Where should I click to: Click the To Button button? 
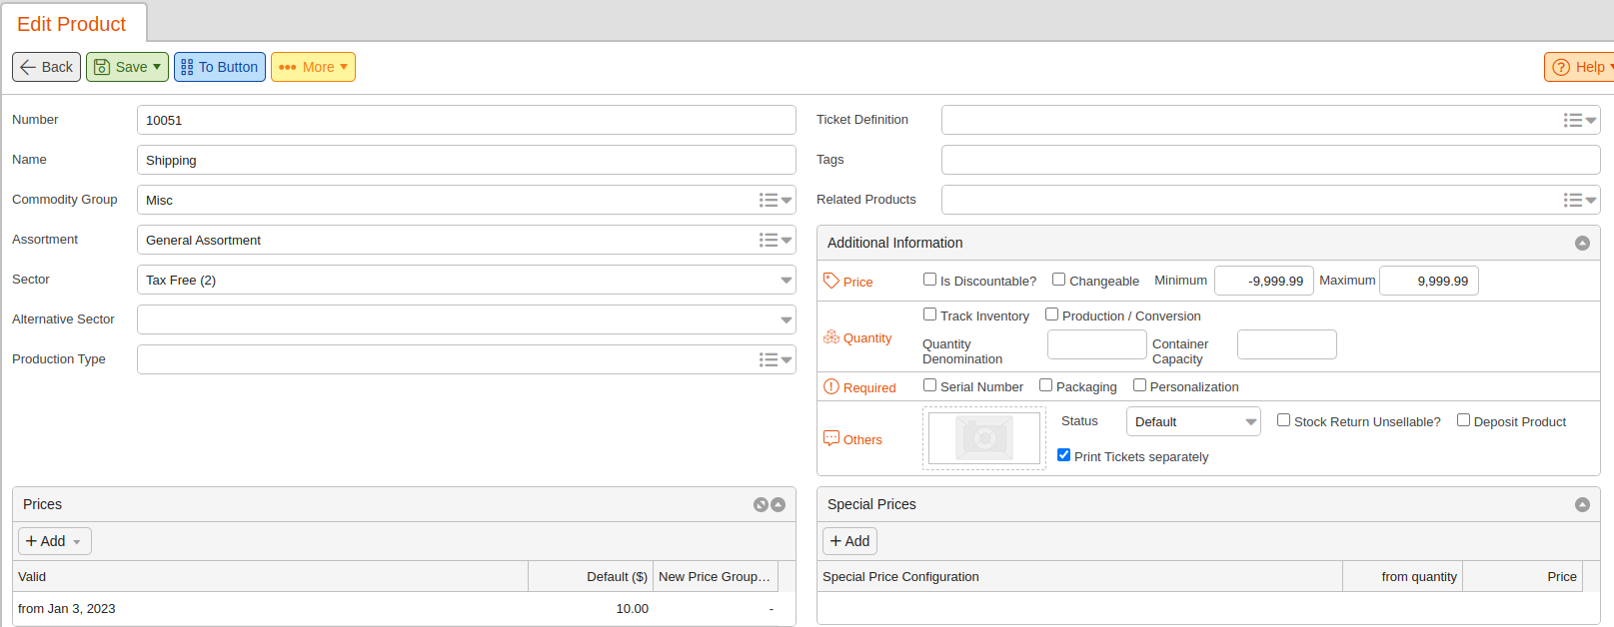220,67
